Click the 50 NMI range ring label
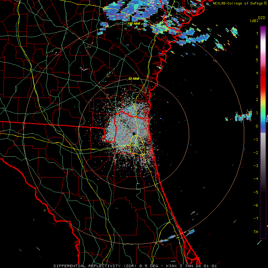Image resolution: width=268 pixels, height=268 pixels. [x=134, y=79]
